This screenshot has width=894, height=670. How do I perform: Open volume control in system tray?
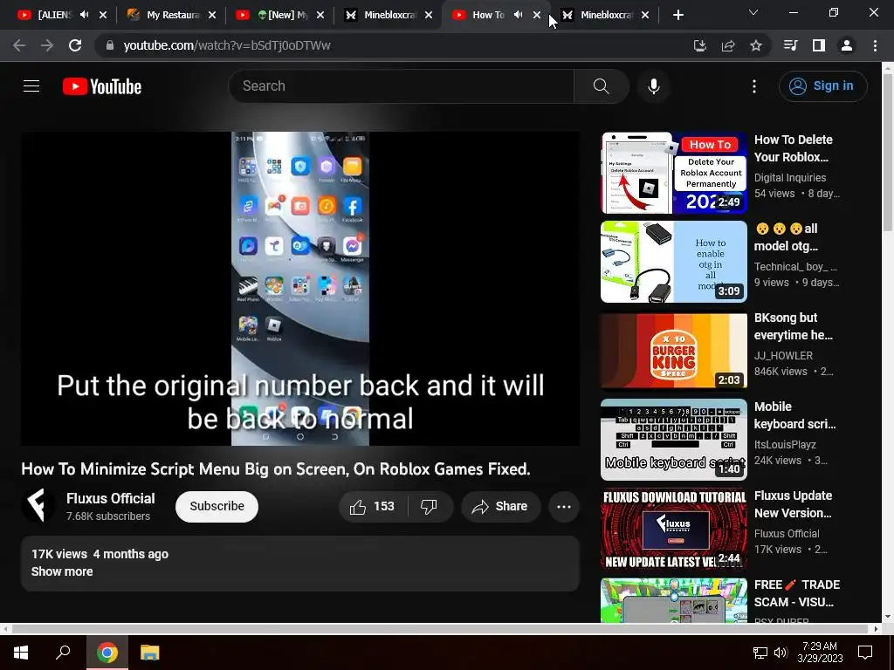tap(781, 653)
